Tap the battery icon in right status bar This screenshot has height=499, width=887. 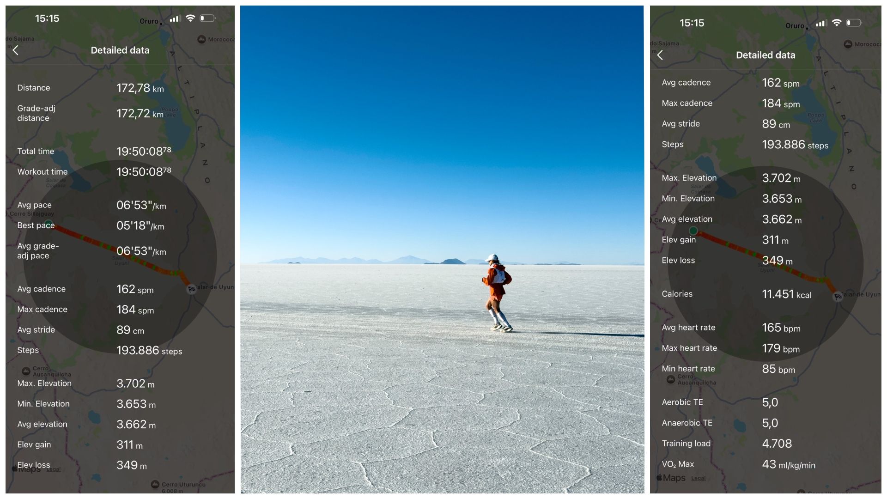(854, 23)
